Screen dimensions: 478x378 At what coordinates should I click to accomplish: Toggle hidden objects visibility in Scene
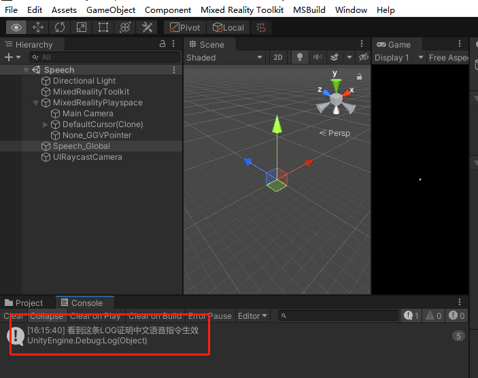363,57
